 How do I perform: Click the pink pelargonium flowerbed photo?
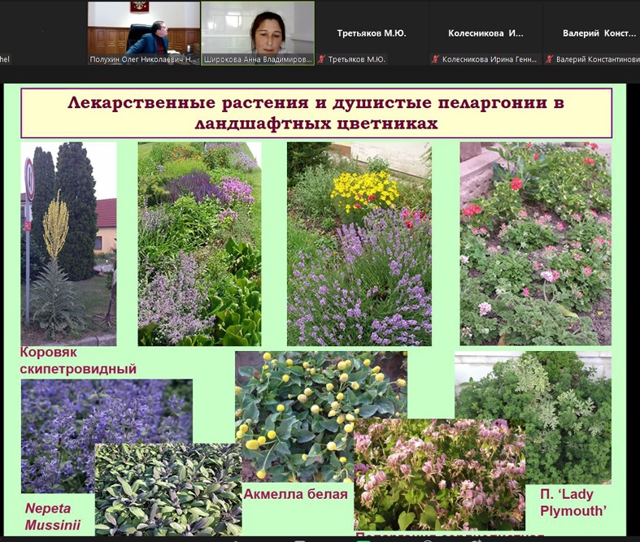(x=534, y=244)
